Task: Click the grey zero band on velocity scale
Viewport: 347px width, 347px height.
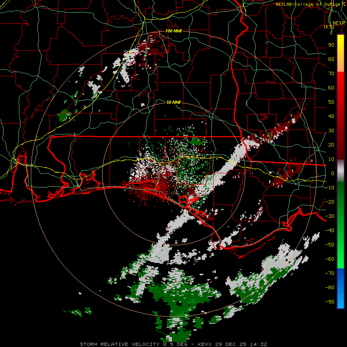Action: 340,170
